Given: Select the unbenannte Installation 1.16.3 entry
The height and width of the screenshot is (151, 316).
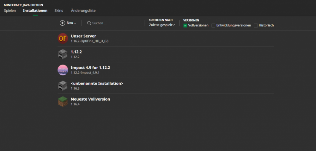Looking at the screenshot, I should pos(97,84).
